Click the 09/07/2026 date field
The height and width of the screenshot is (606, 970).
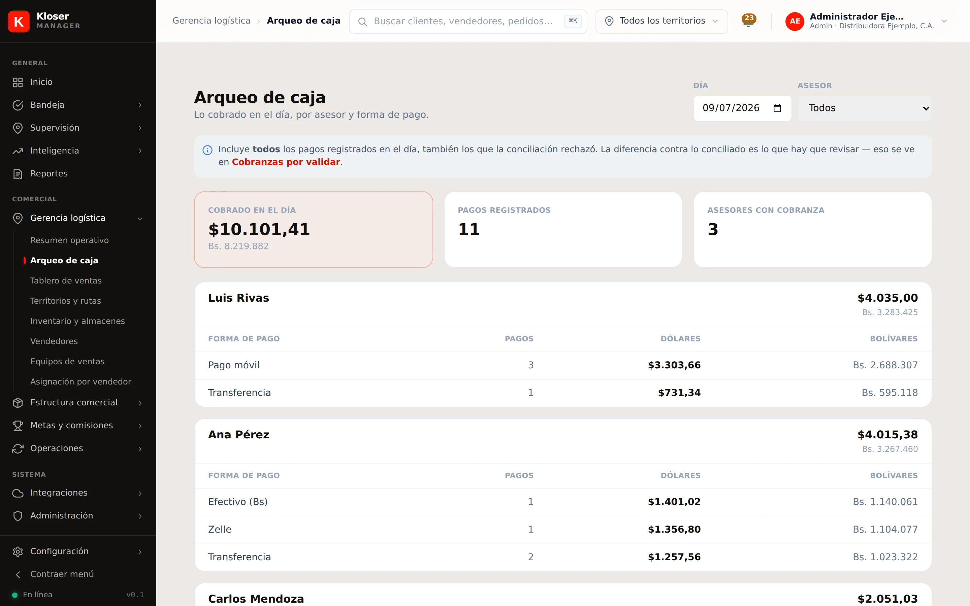(742, 108)
